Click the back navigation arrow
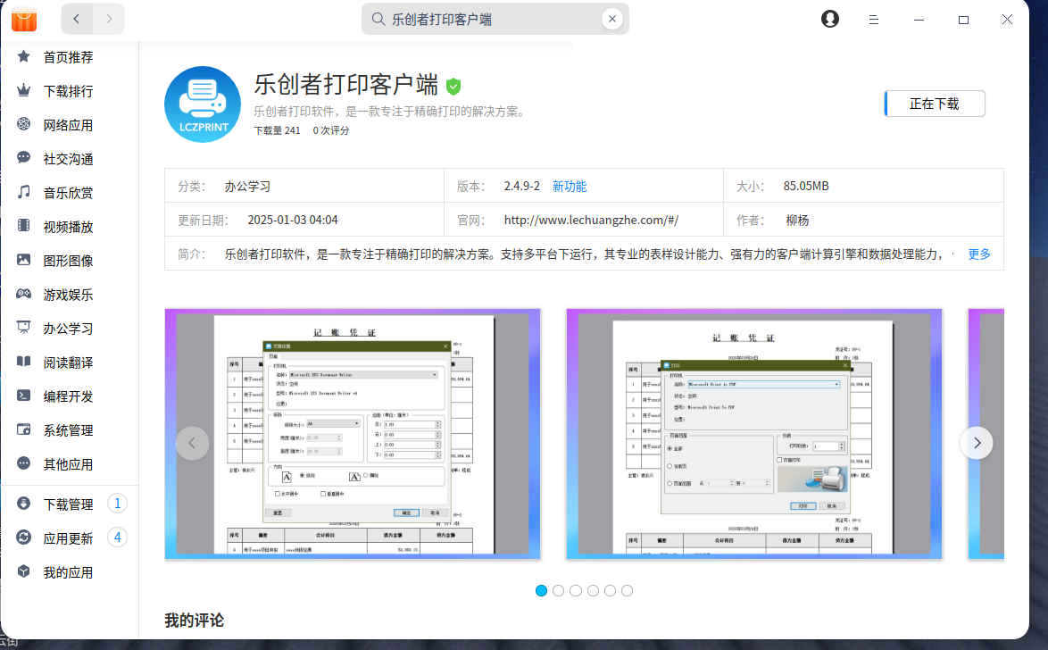Viewport: 1048px width, 650px height. click(x=77, y=19)
